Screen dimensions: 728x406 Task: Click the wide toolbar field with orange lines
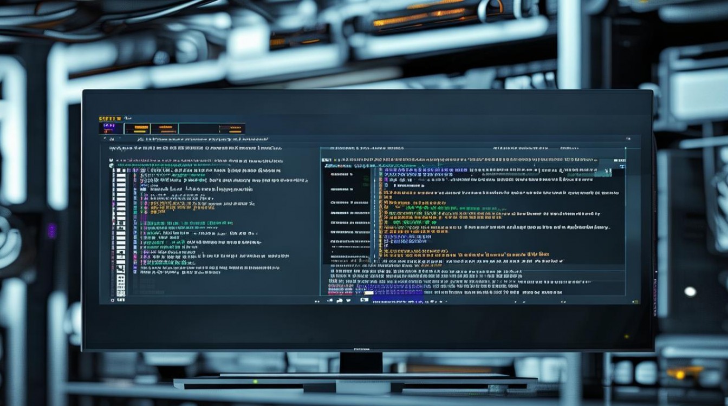(x=212, y=128)
